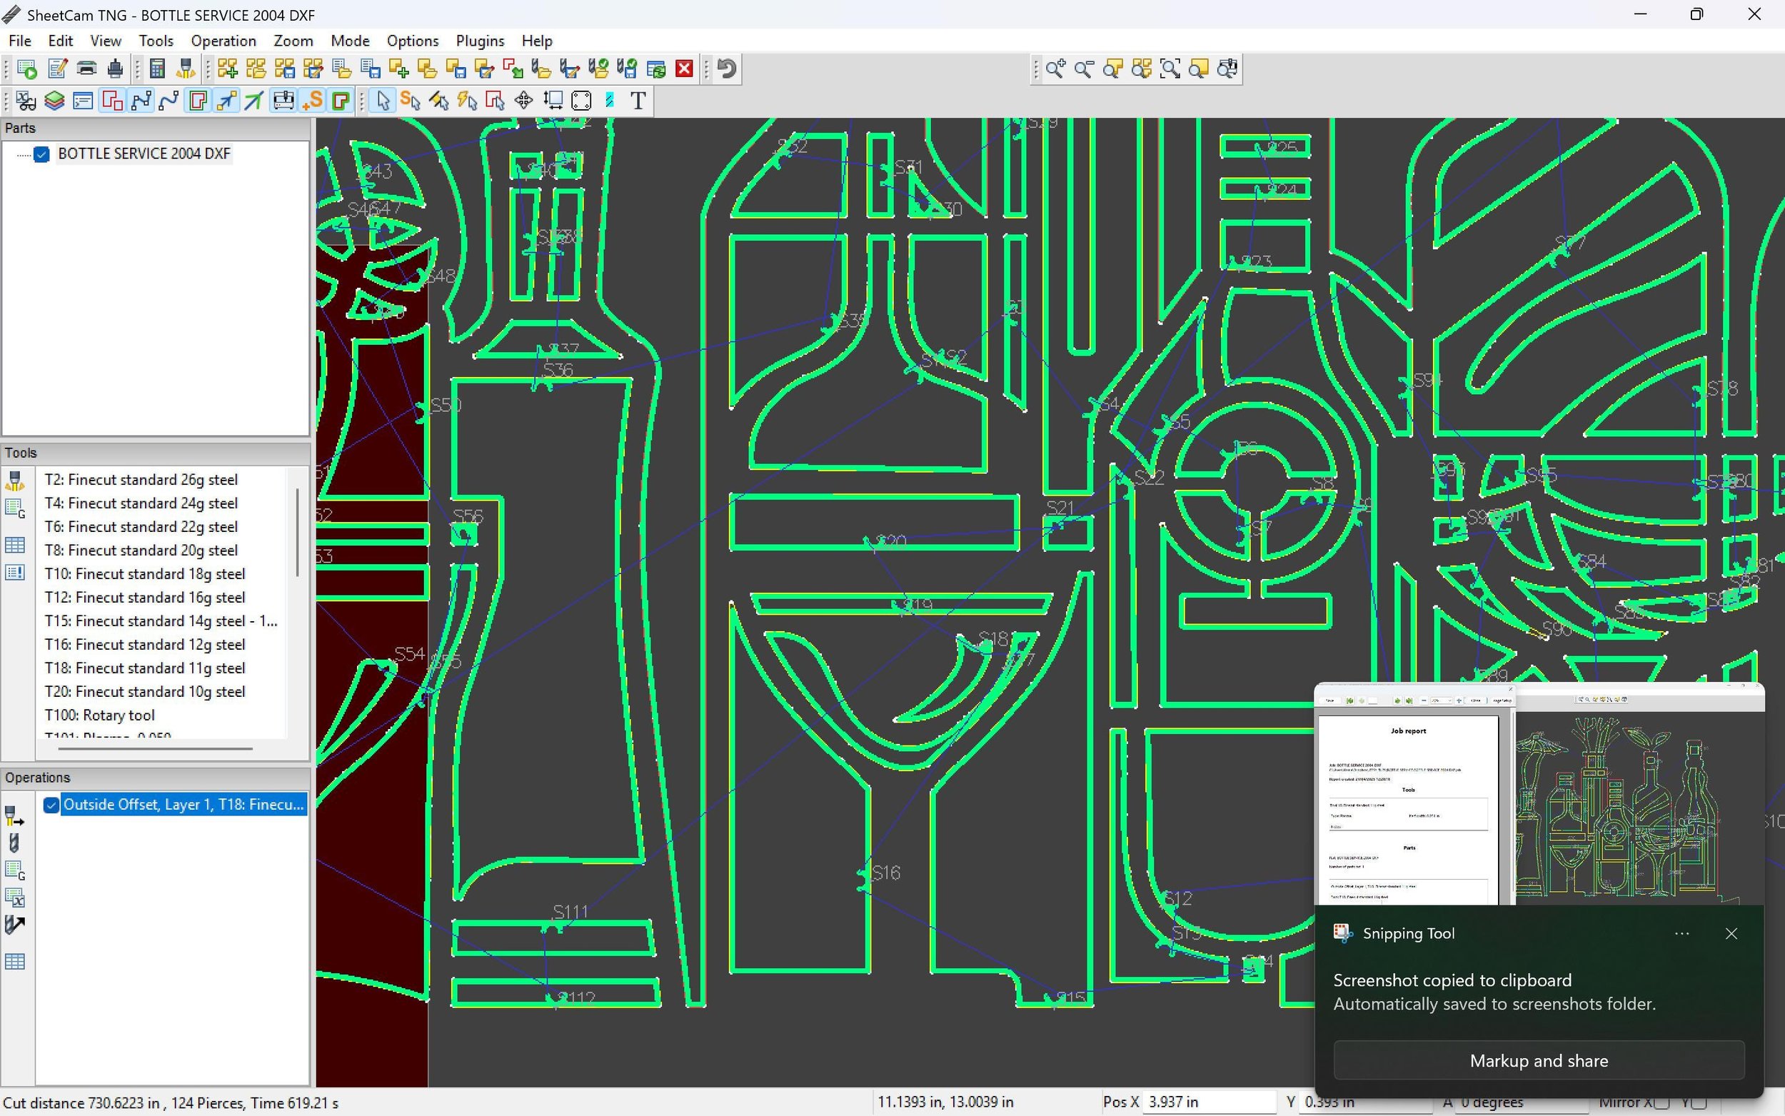The height and width of the screenshot is (1116, 1785).
Task: Uncheck the Outside Offset operation checkbox
Action: pos(51,805)
